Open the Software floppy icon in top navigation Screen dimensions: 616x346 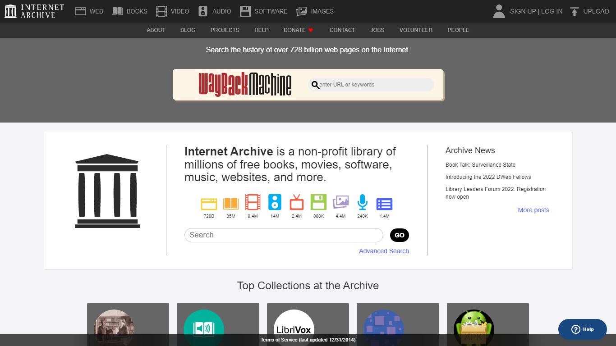[245, 11]
